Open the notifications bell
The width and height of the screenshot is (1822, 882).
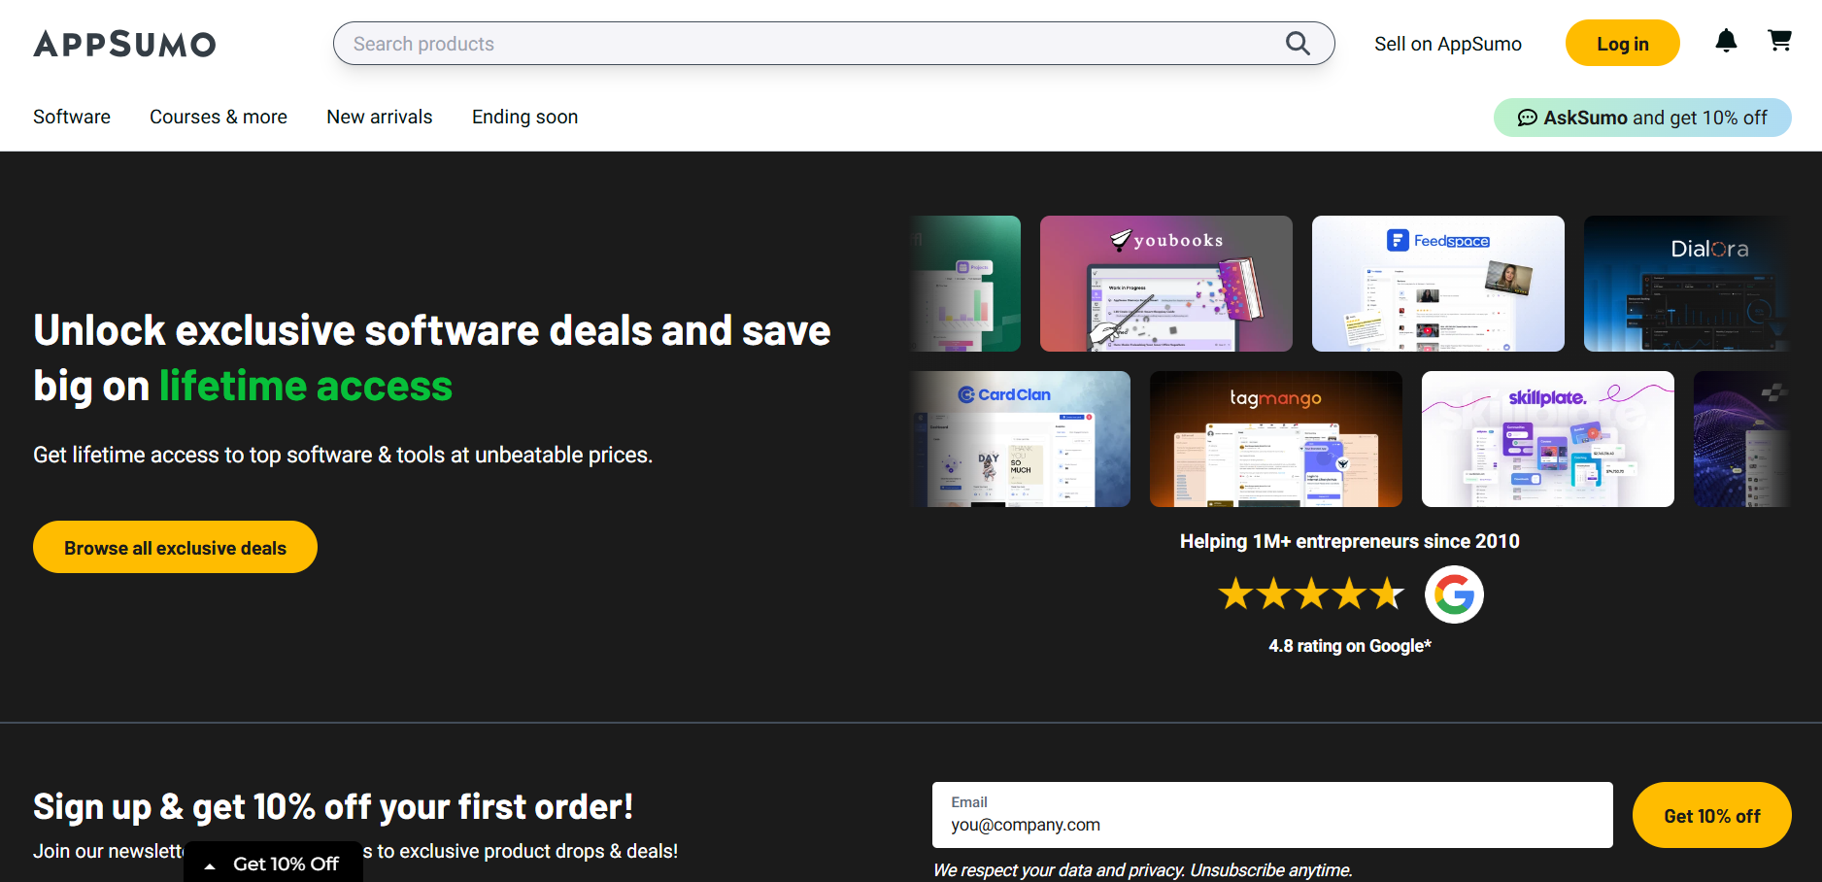(1726, 41)
